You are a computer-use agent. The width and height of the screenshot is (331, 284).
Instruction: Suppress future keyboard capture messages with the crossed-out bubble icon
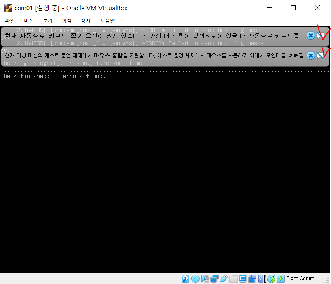click(320, 35)
